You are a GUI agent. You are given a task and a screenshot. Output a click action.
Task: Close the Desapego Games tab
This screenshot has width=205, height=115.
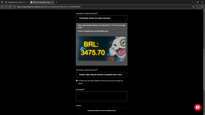coord(27,2)
